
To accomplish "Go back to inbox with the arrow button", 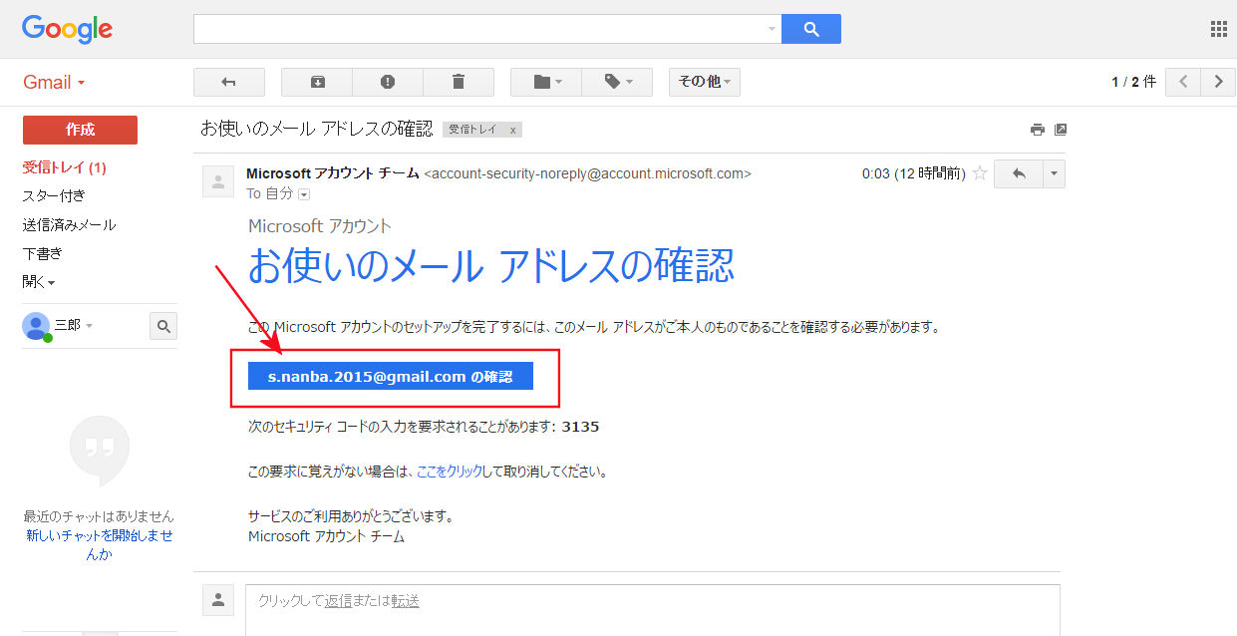I will [x=229, y=82].
